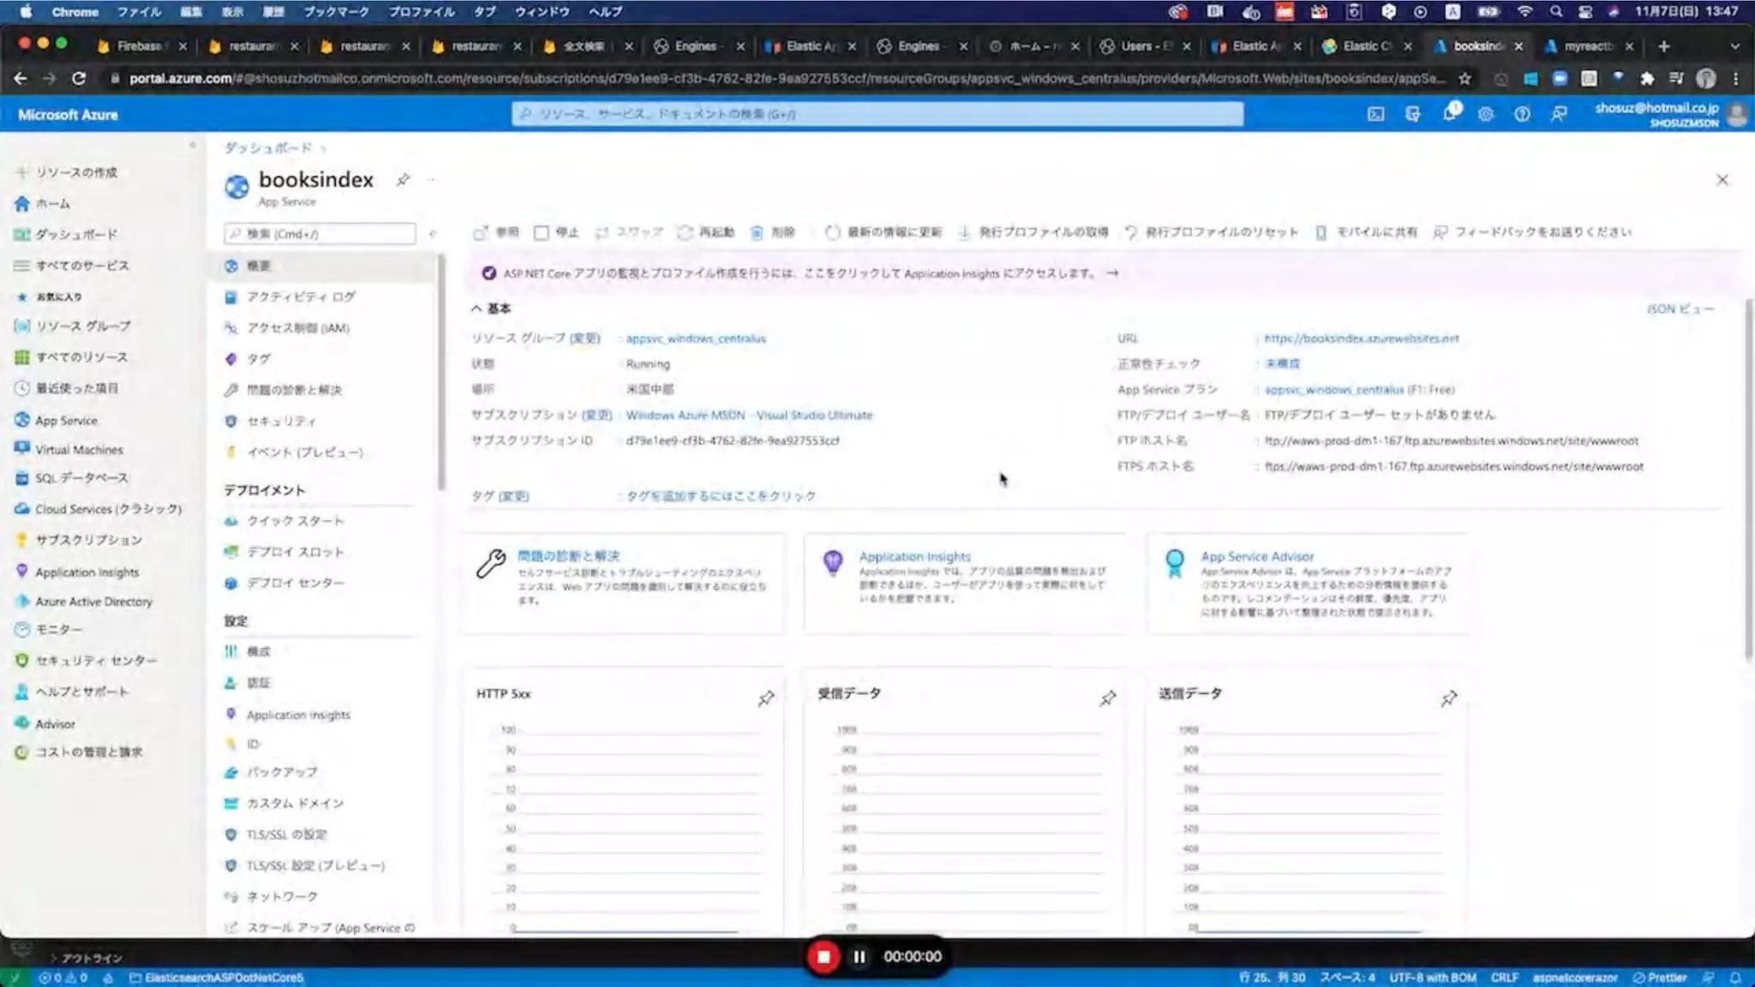The height and width of the screenshot is (987, 1755).
Task: Collapse the left portal sidebar
Action: (x=192, y=146)
